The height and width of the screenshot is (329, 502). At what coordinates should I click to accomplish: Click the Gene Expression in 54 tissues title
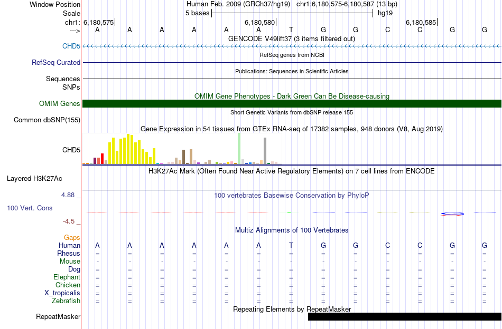click(x=292, y=129)
